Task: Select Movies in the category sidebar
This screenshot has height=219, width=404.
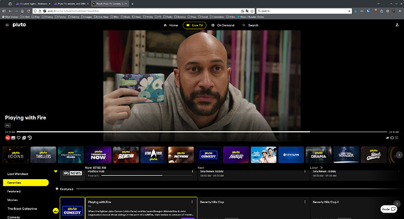Action: (12, 200)
